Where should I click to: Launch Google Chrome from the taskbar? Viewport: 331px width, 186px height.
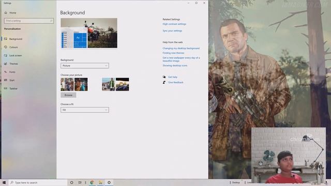pyautogui.click(x=92, y=182)
